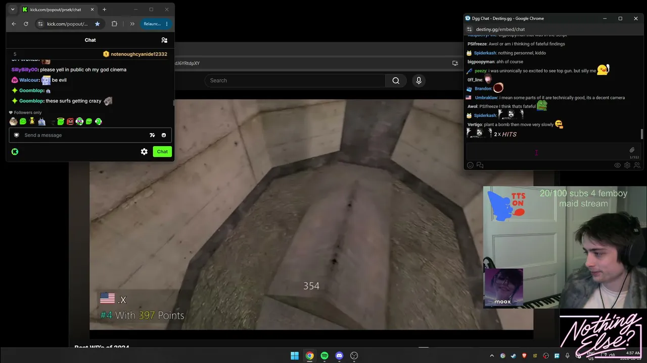Screen dimensions: 647x363
Task: Open the Kick emote picker smiley
Action: tap(164, 135)
